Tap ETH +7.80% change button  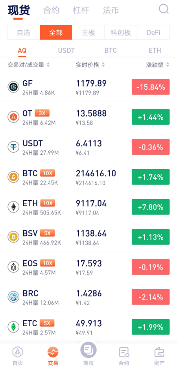151,207
